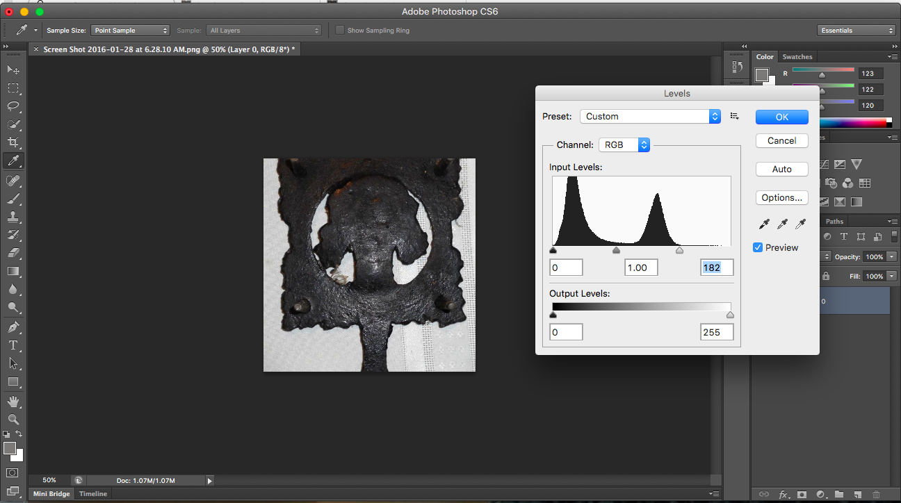
Task: Click the set black point eyedropper
Action: point(764,224)
